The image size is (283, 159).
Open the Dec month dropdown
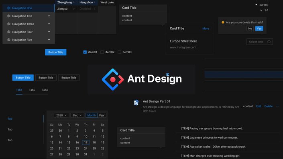click(x=77, y=115)
